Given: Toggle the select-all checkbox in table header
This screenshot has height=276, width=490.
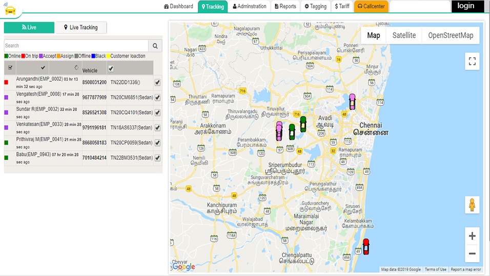Looking at the screenshot, I should coord(10,67).
